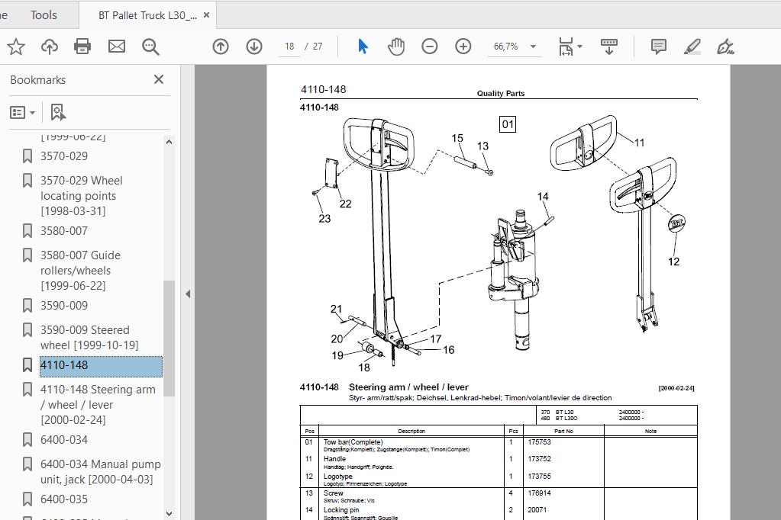Select highlighted bookmark 4110-148
The width and height of the screenshot is (781, 520).
point(101,365)
